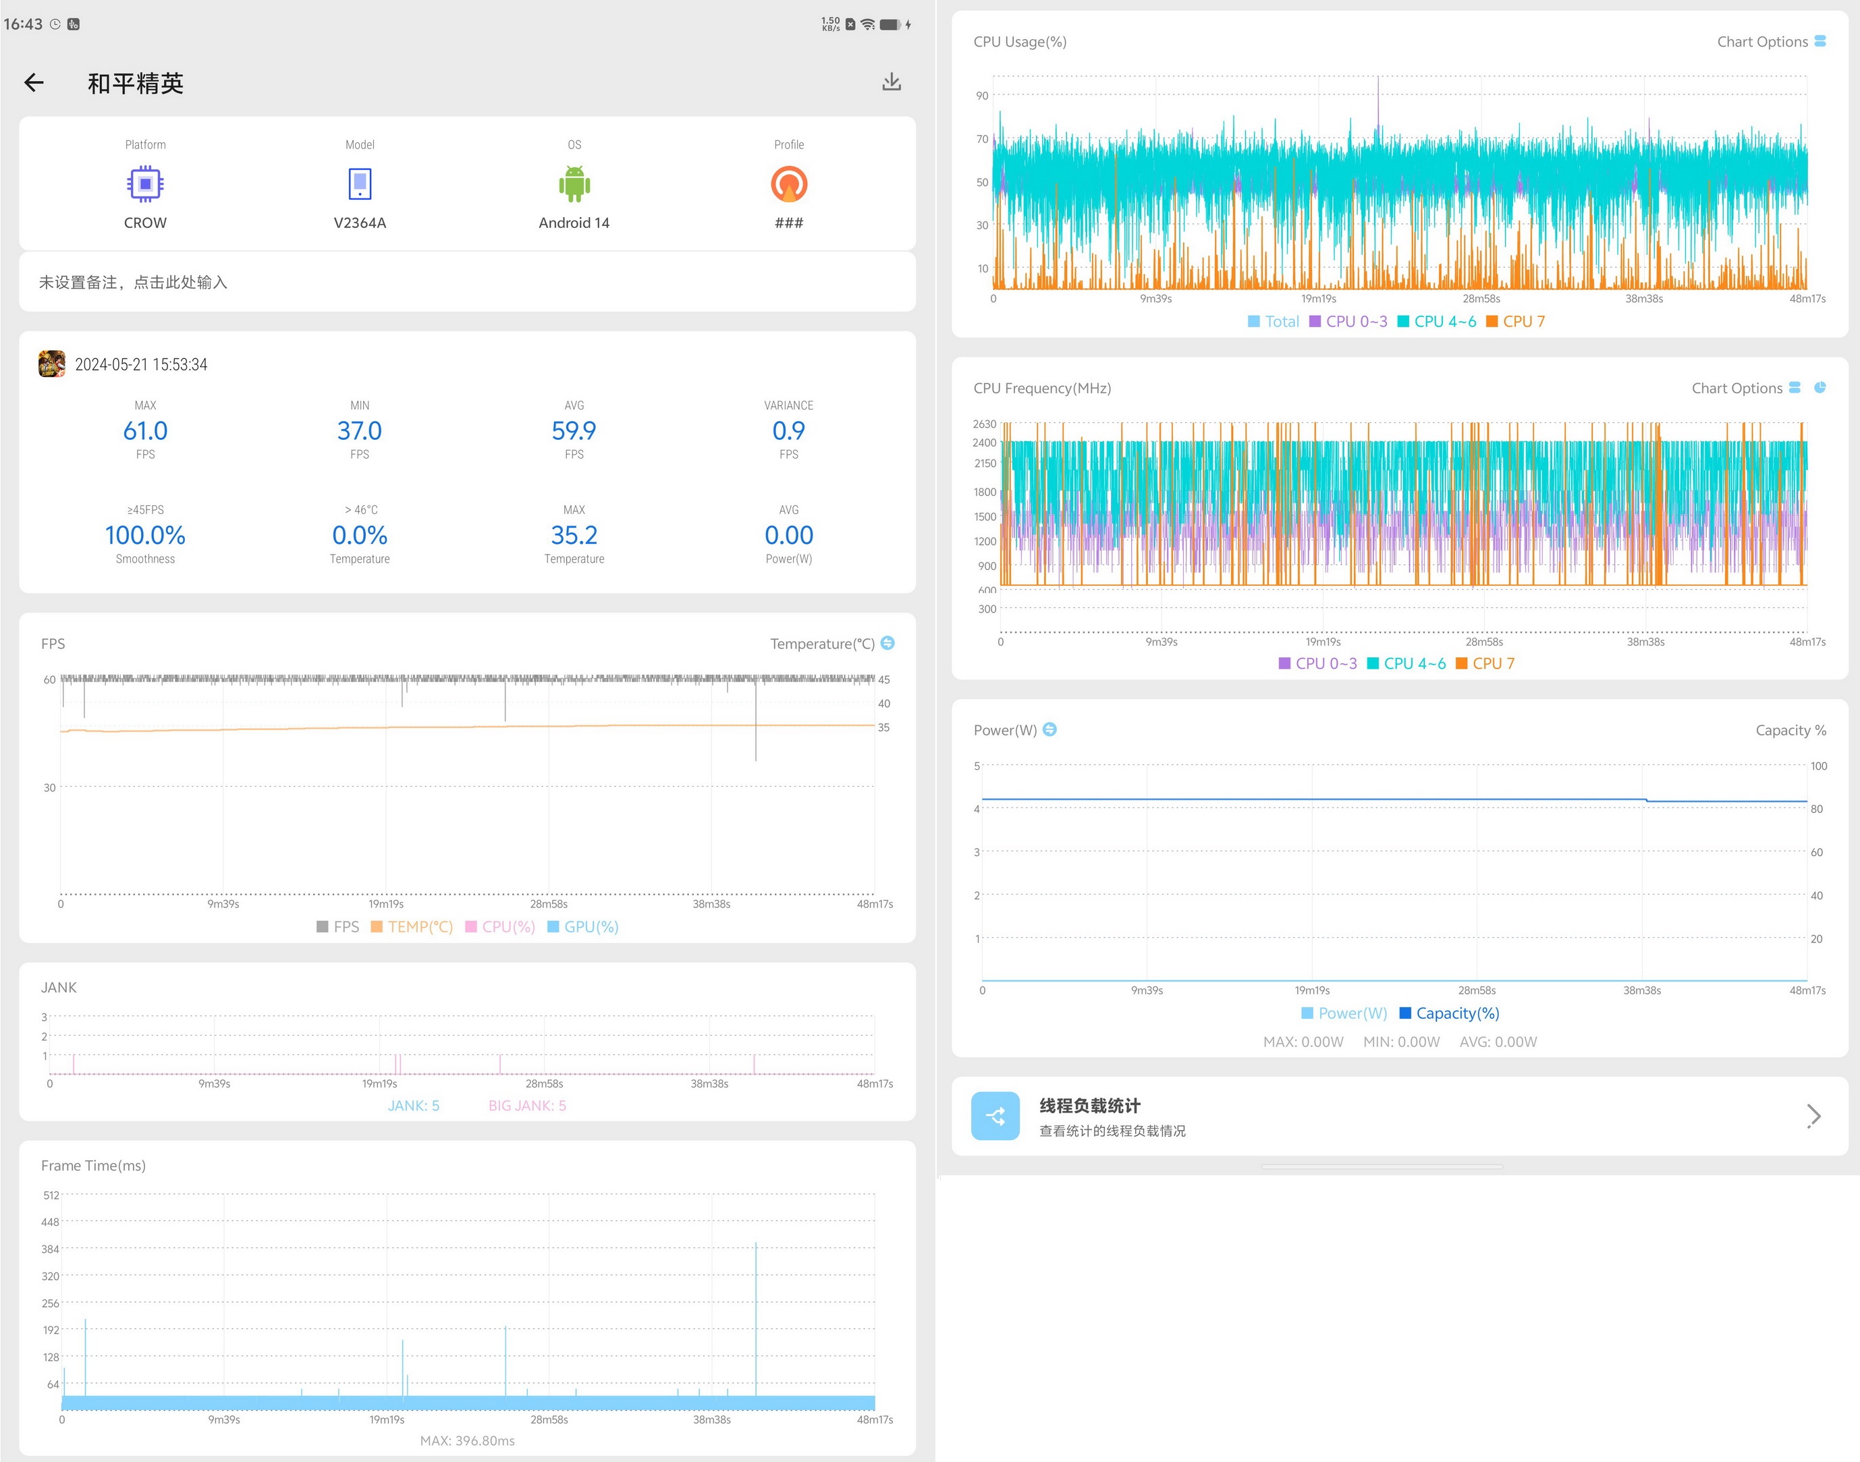Toggle TEMP(°C) series in legend
The image size is (1860, 1462).
coord(411,926)
